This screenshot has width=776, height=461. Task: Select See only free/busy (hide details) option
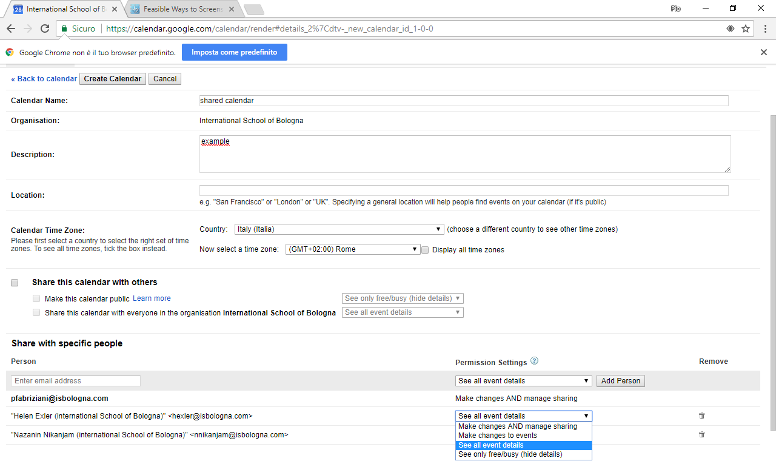[524, 454]
